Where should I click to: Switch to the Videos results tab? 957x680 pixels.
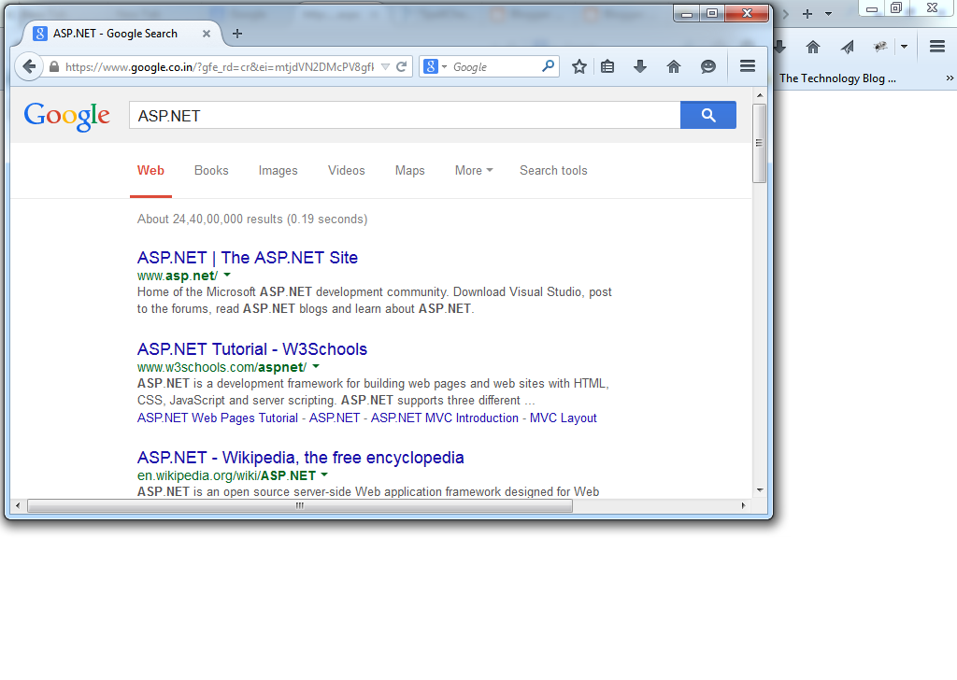pos(346,171)
